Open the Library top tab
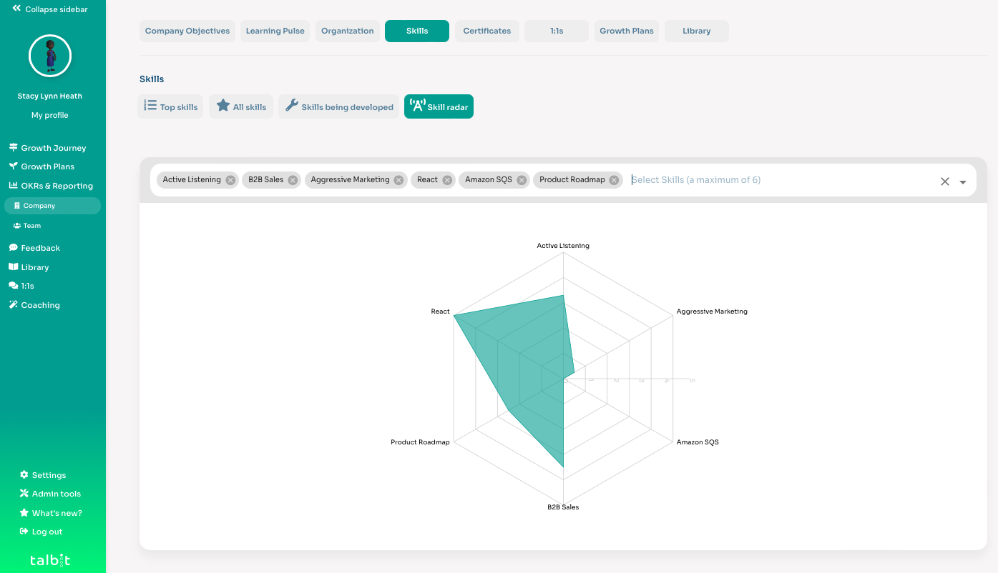Screen dimensions: 998x573 pyautogui.click(x=697, y=31)
